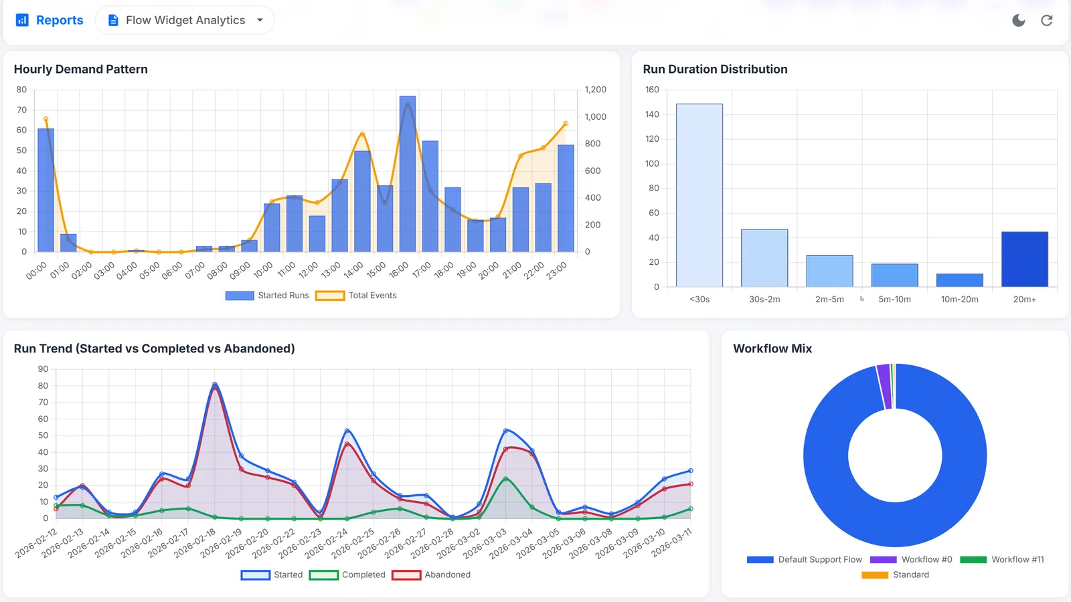Click the 20m+ bar in duration chart

[x=1025, y=260]
